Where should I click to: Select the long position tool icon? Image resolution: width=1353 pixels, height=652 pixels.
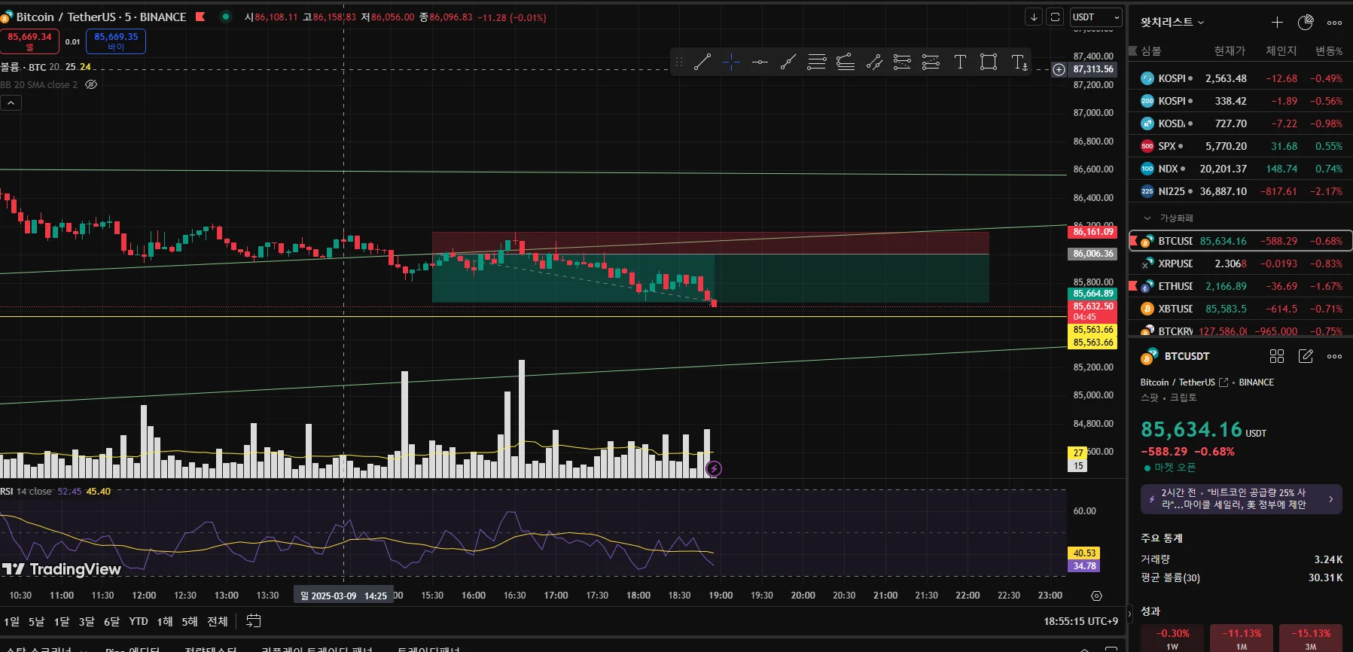[902, 62]
